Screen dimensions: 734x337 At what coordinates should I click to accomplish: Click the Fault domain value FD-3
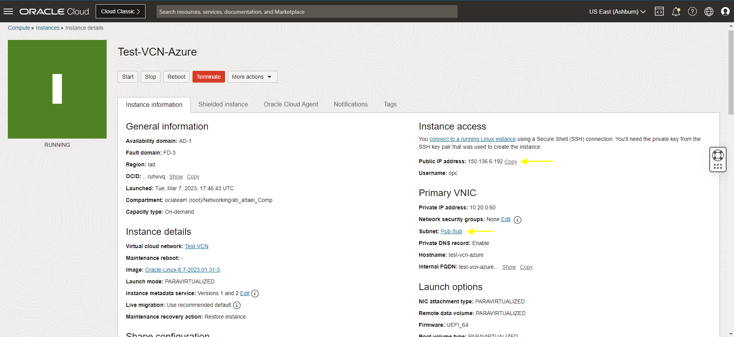click(169, 153)
